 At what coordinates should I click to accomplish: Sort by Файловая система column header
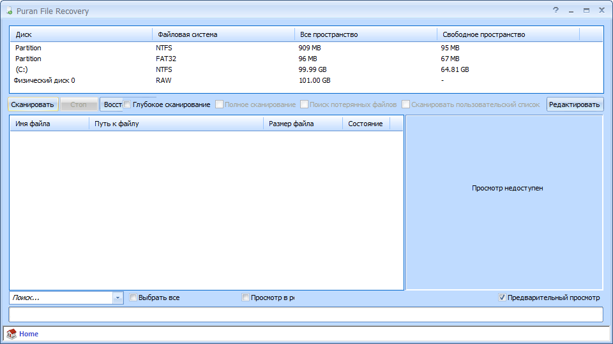pyautogui.click(x=223, y=34)
